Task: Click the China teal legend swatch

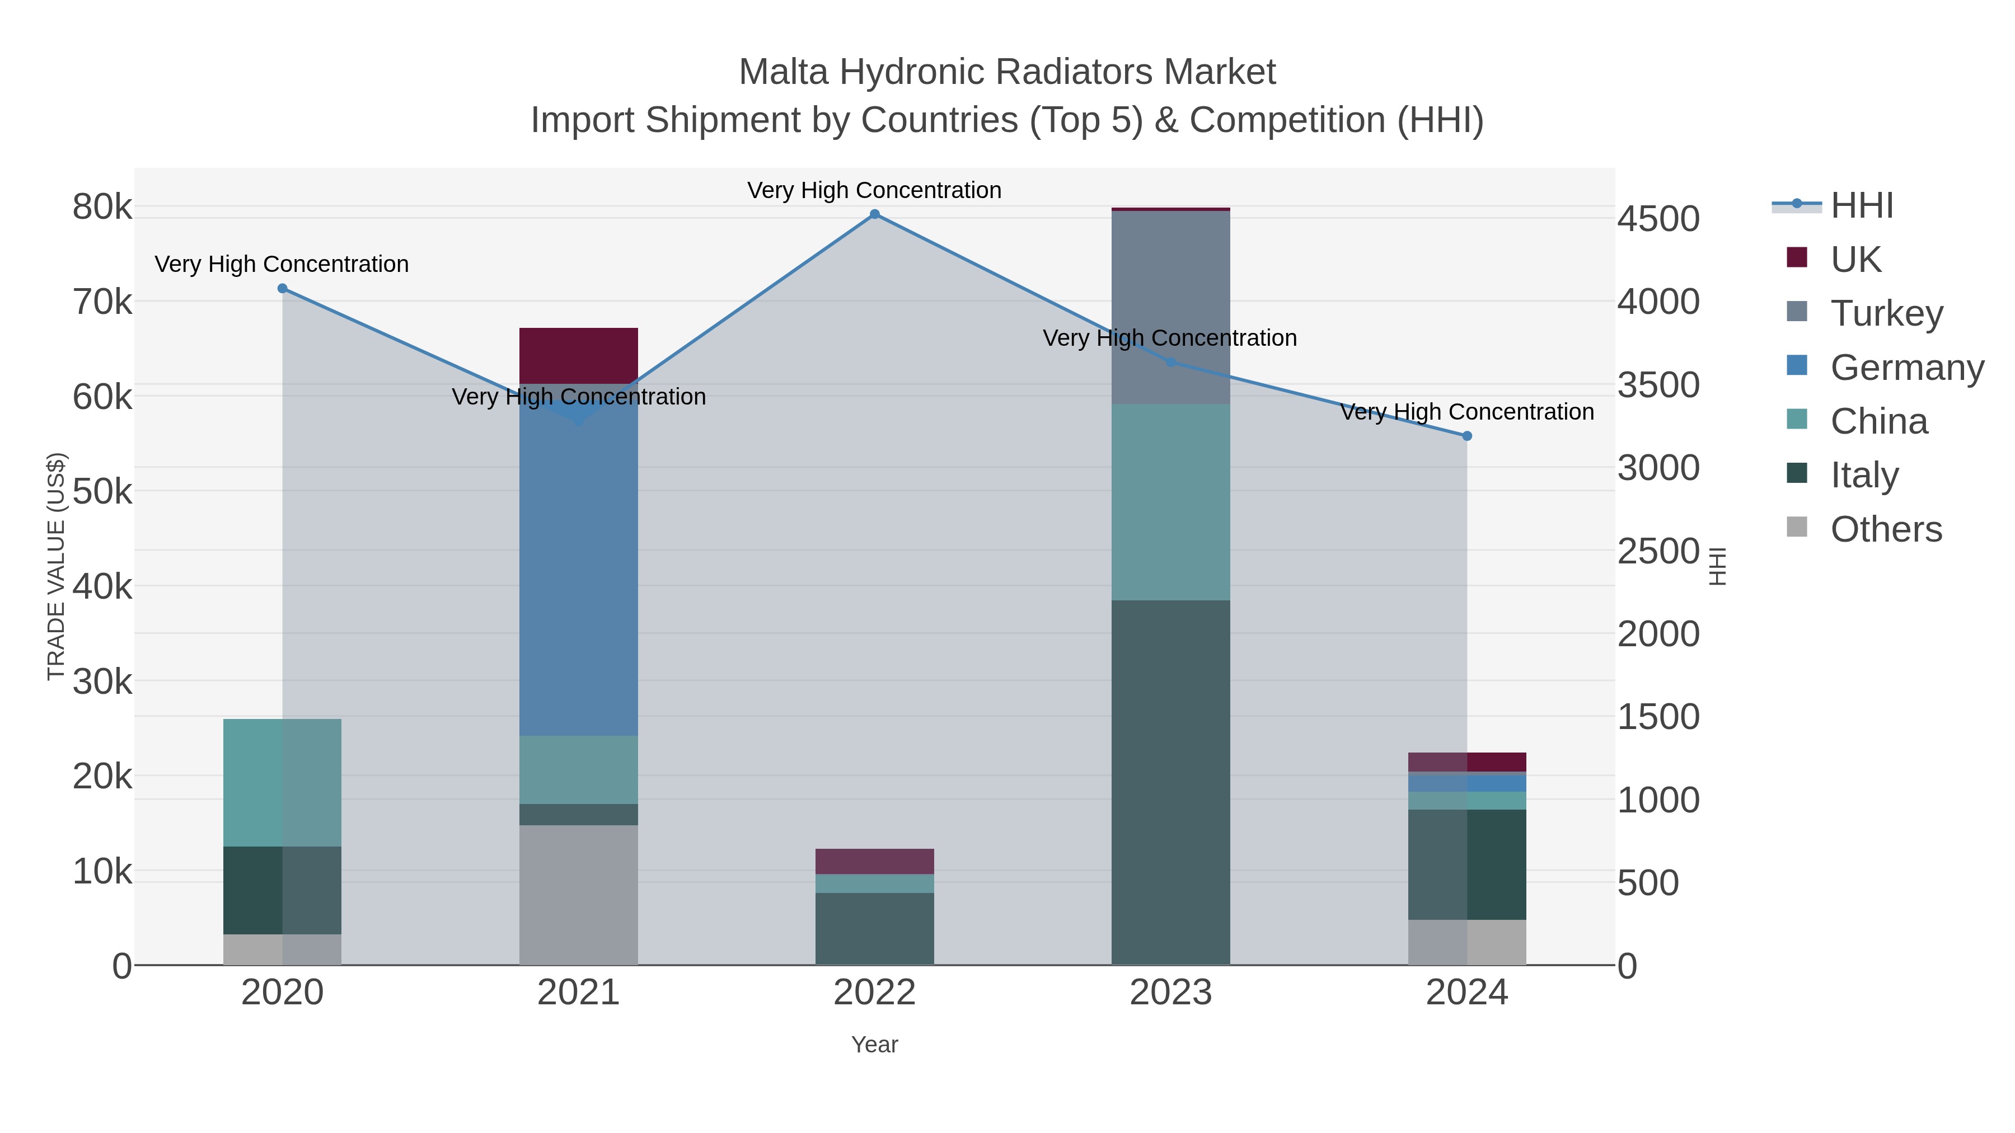Action: coord(1797,419)
